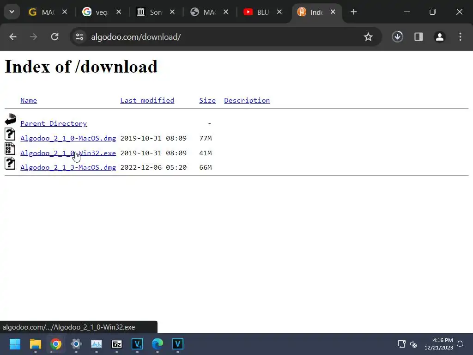Click the forward navigation arrow

click(33, 37)
